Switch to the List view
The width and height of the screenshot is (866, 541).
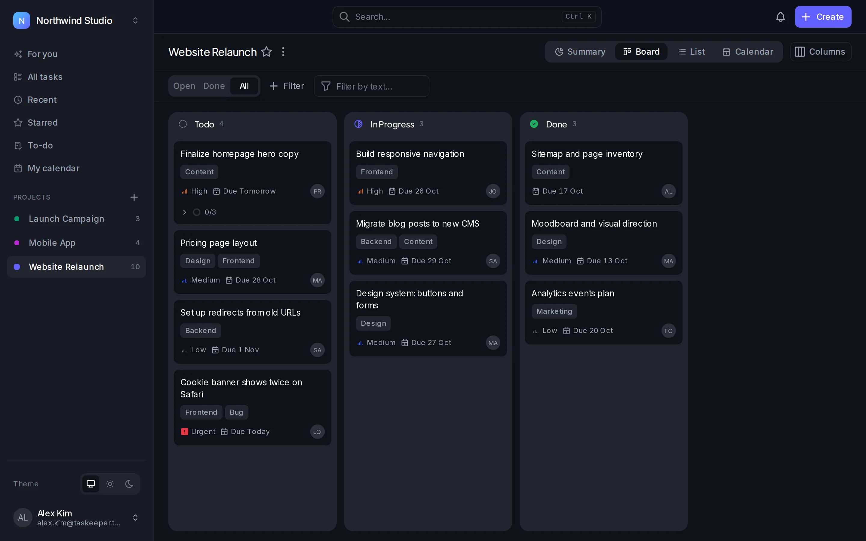point(691,52)
